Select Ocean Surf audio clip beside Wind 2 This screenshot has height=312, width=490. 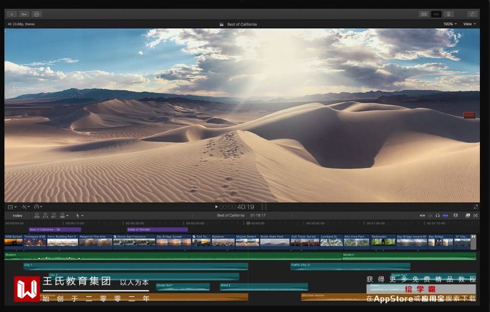point(182,287)
